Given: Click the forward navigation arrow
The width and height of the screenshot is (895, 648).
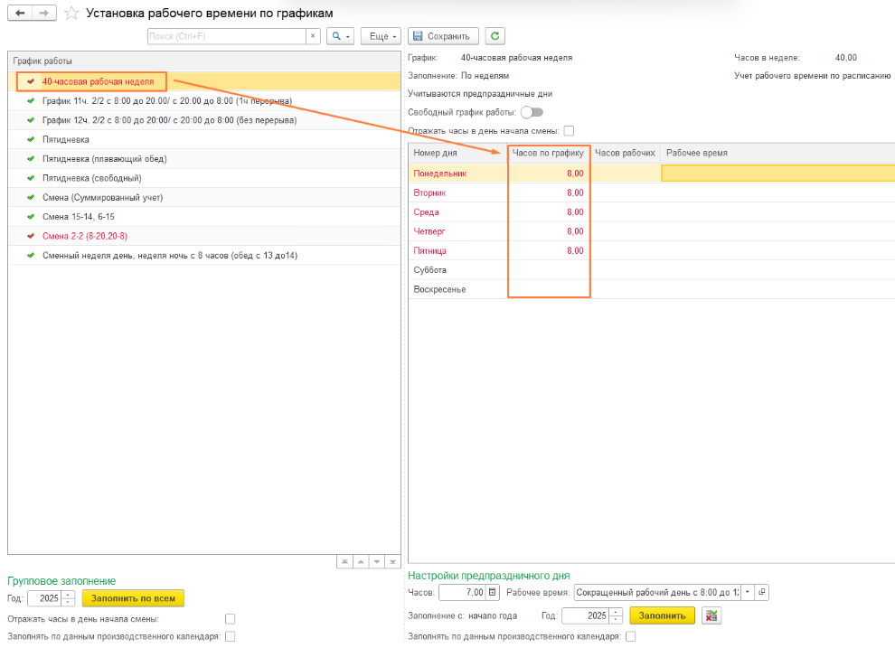Looking at the screenshot, I should click(42, 13).
